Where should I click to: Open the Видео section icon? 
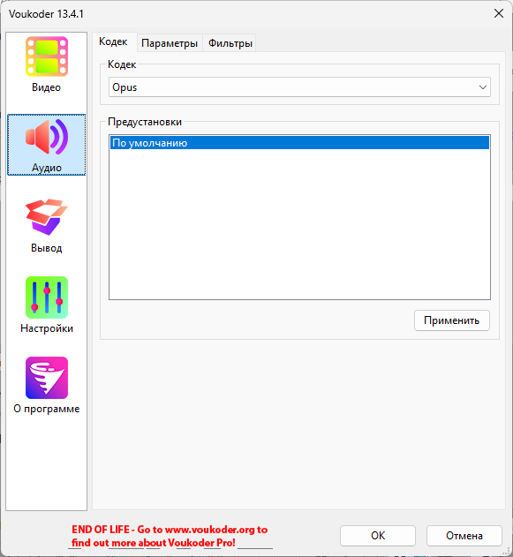click(47, 56)
